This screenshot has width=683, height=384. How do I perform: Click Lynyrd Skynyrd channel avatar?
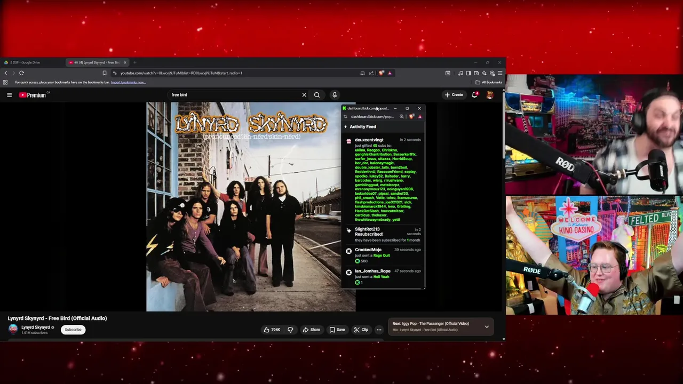point(13,329)
